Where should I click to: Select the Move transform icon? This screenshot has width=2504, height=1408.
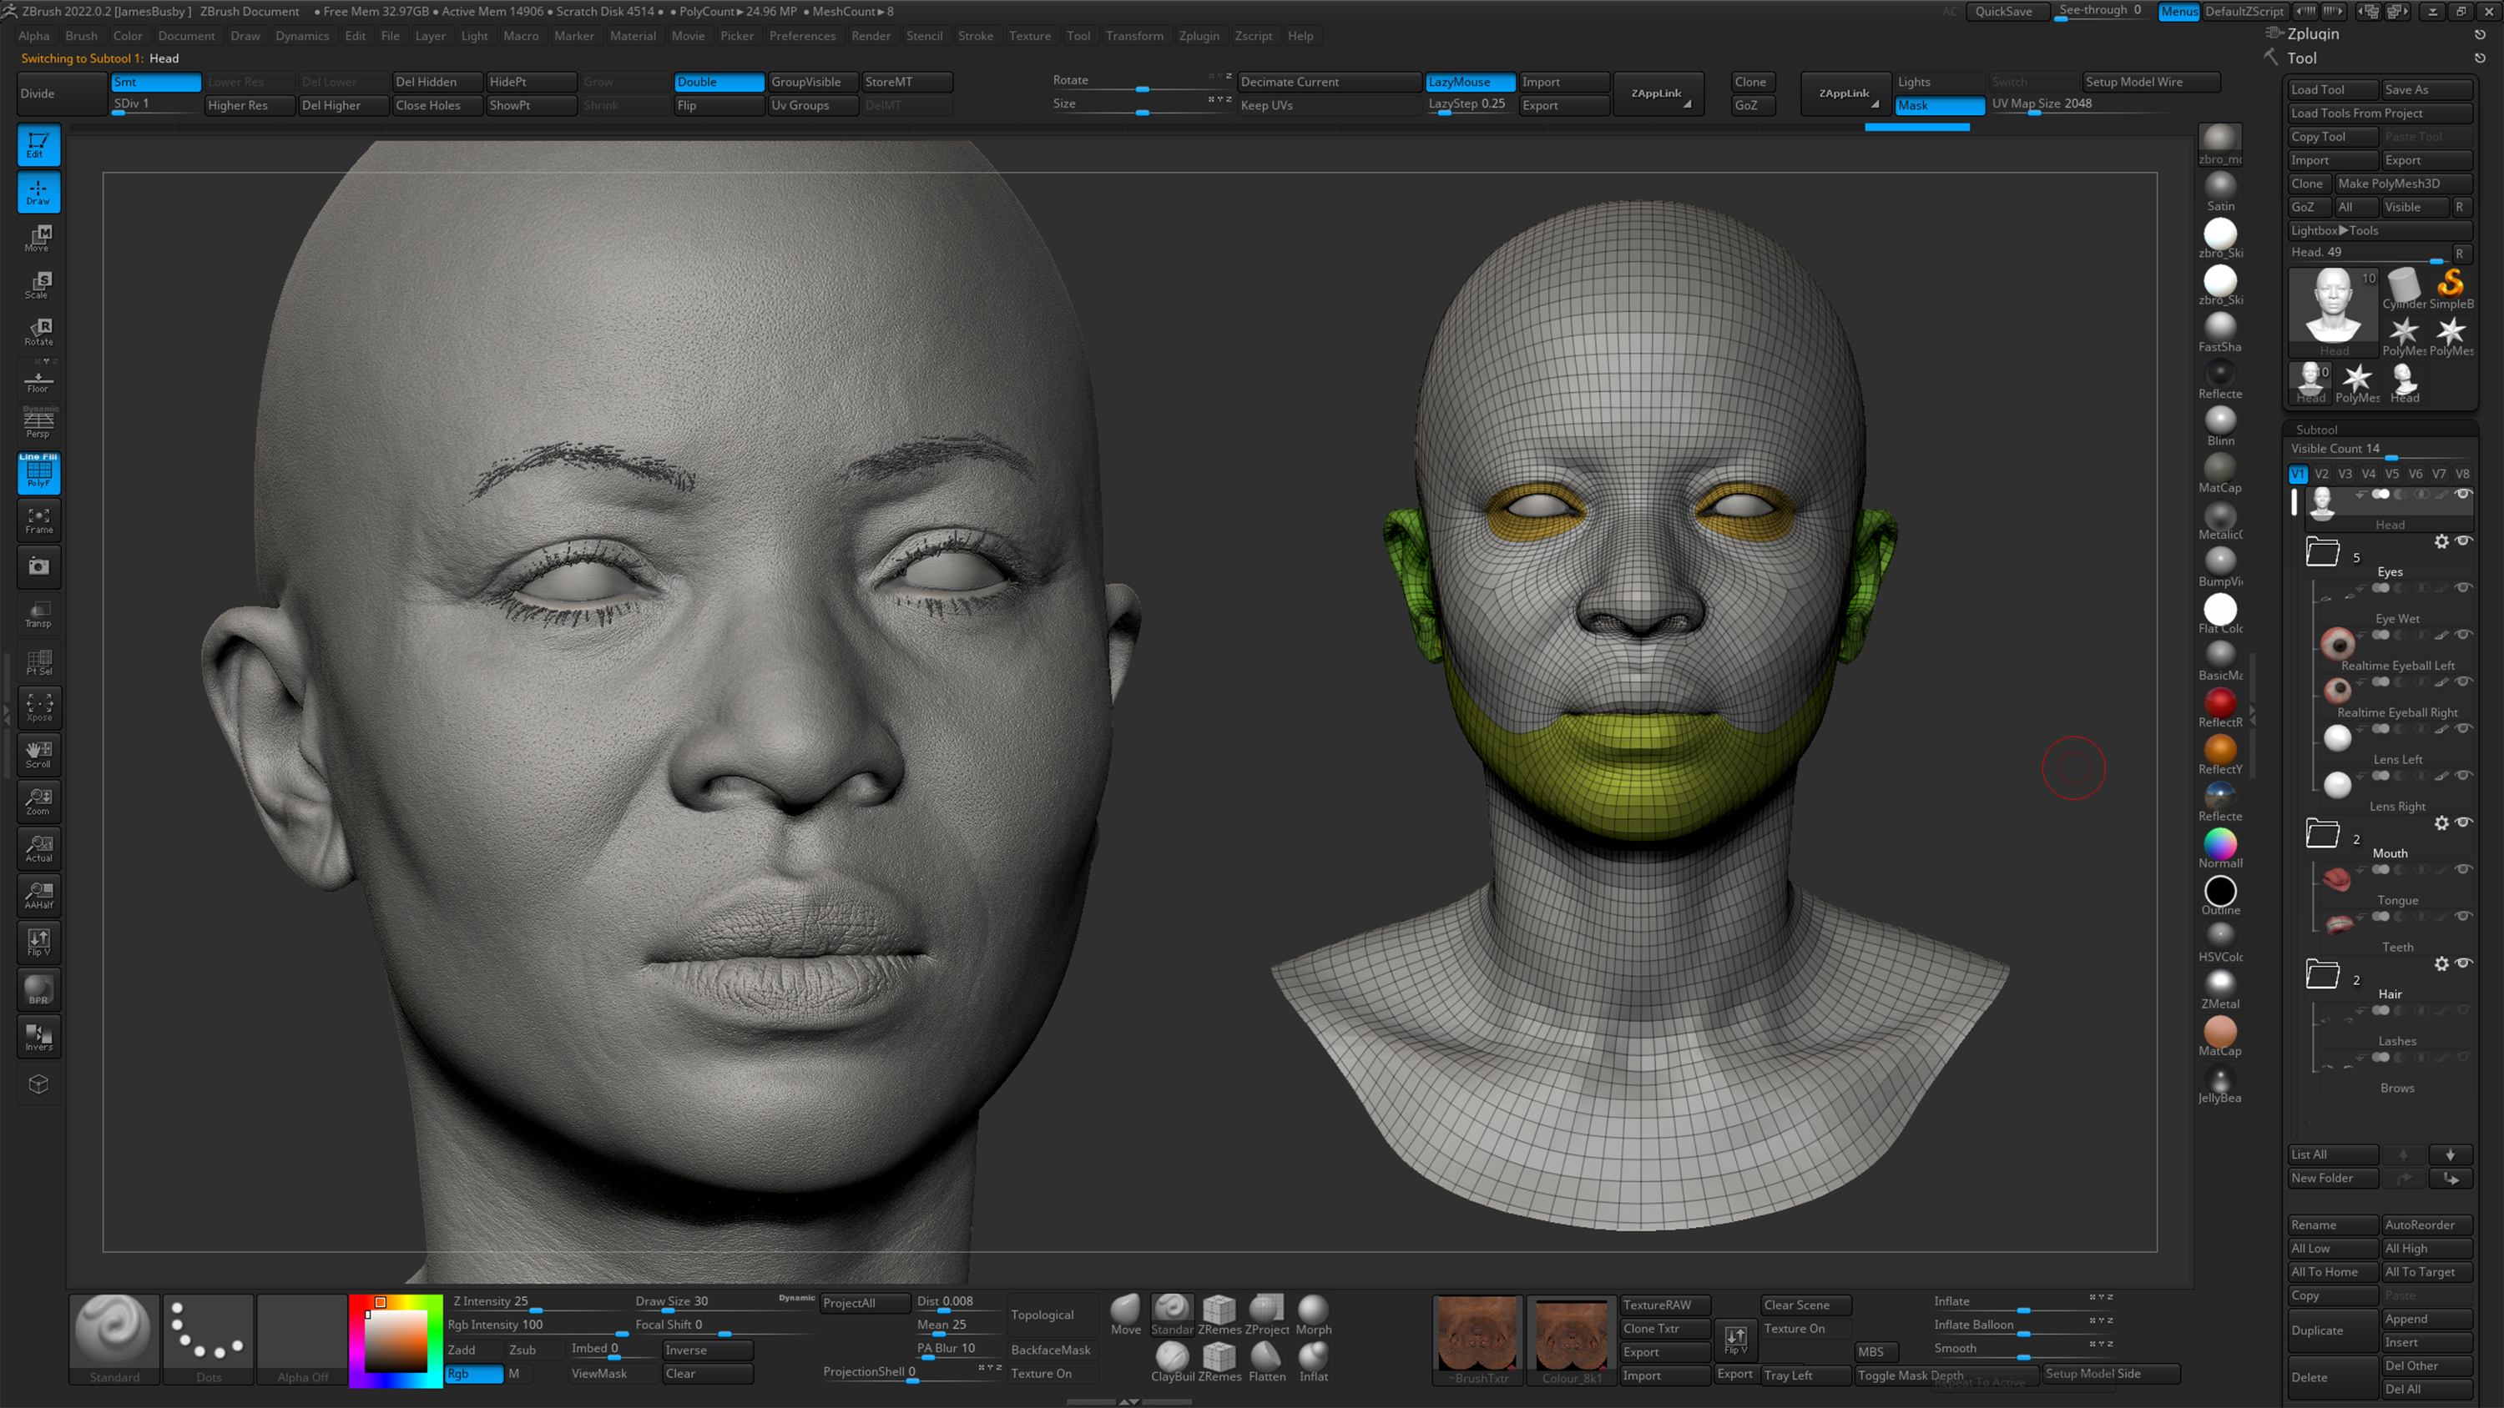[39, 237]
